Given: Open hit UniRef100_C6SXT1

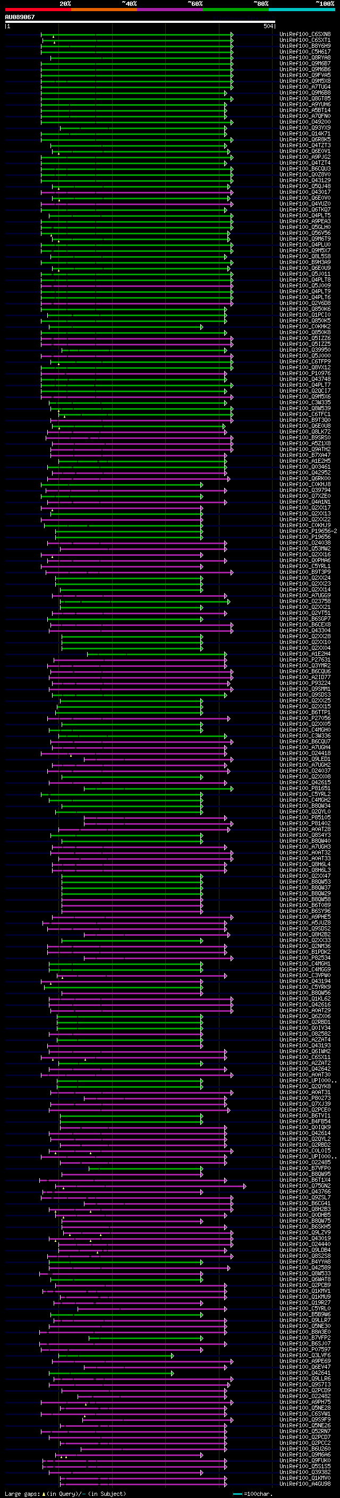Looking at the screenshot, I should click(305, 40).
